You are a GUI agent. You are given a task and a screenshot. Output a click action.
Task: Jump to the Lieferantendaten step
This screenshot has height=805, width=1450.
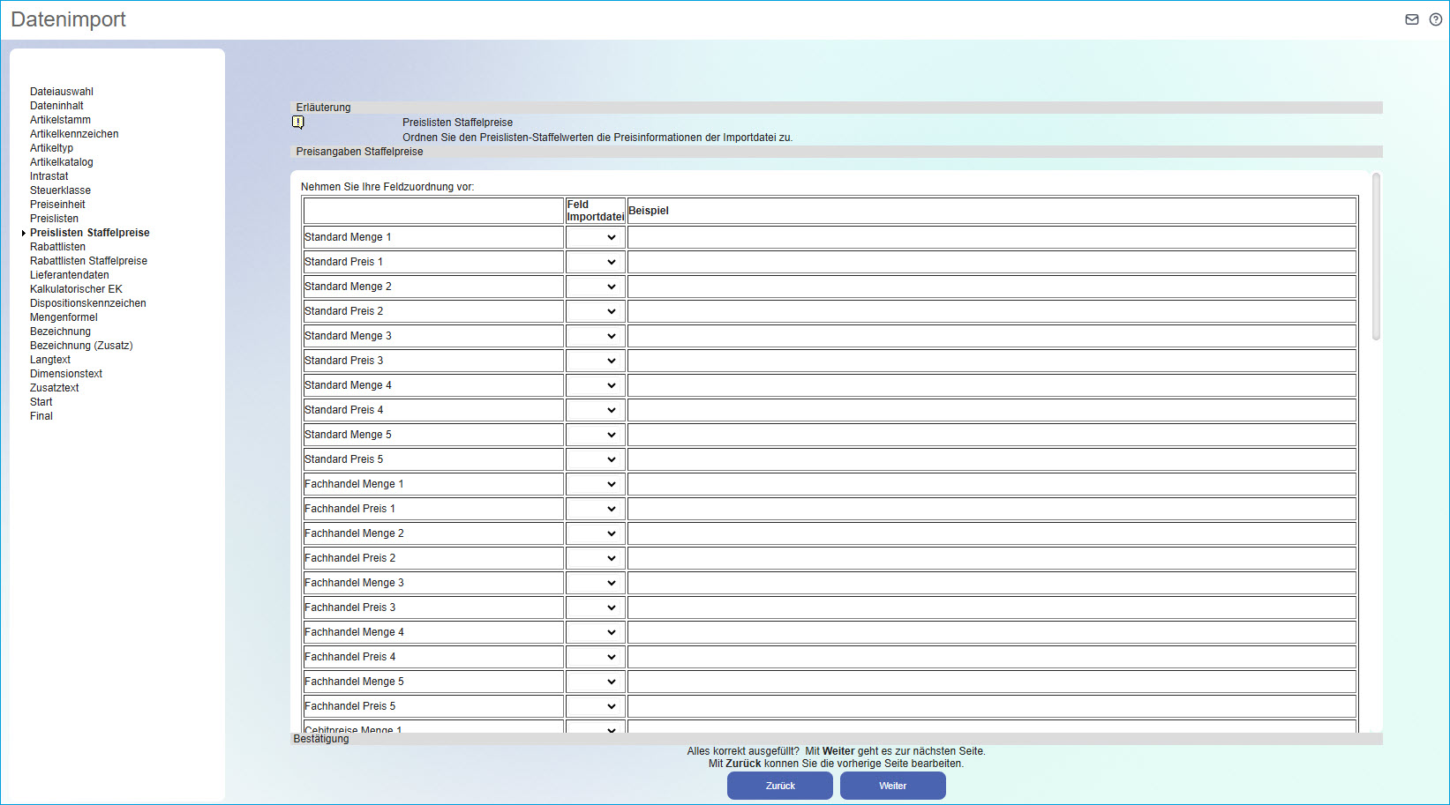point(69,275)
